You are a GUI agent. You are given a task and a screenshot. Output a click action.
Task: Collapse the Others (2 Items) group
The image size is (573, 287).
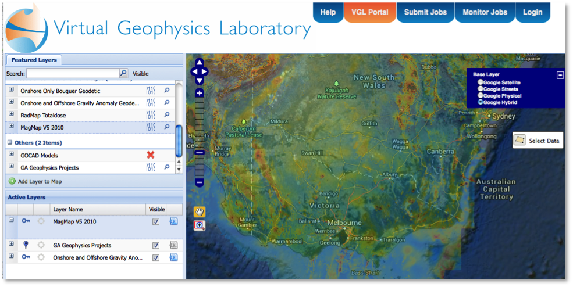tap(10, 142)
